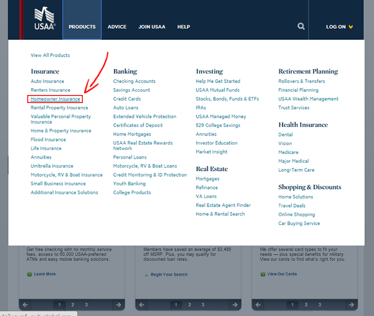Go to page 2 in first carousel
Image resolution: width=374 pixels, height=316 pixels.
coord(73,305)
